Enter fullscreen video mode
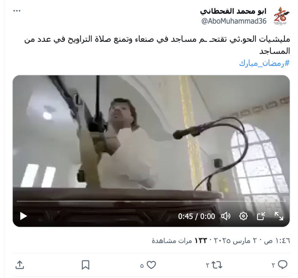 tap(279, 216)
